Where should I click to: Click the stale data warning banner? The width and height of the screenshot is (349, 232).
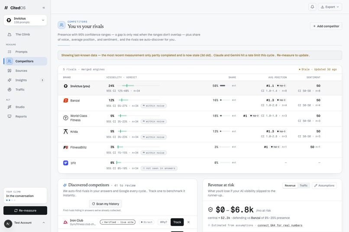pos(200,55)
